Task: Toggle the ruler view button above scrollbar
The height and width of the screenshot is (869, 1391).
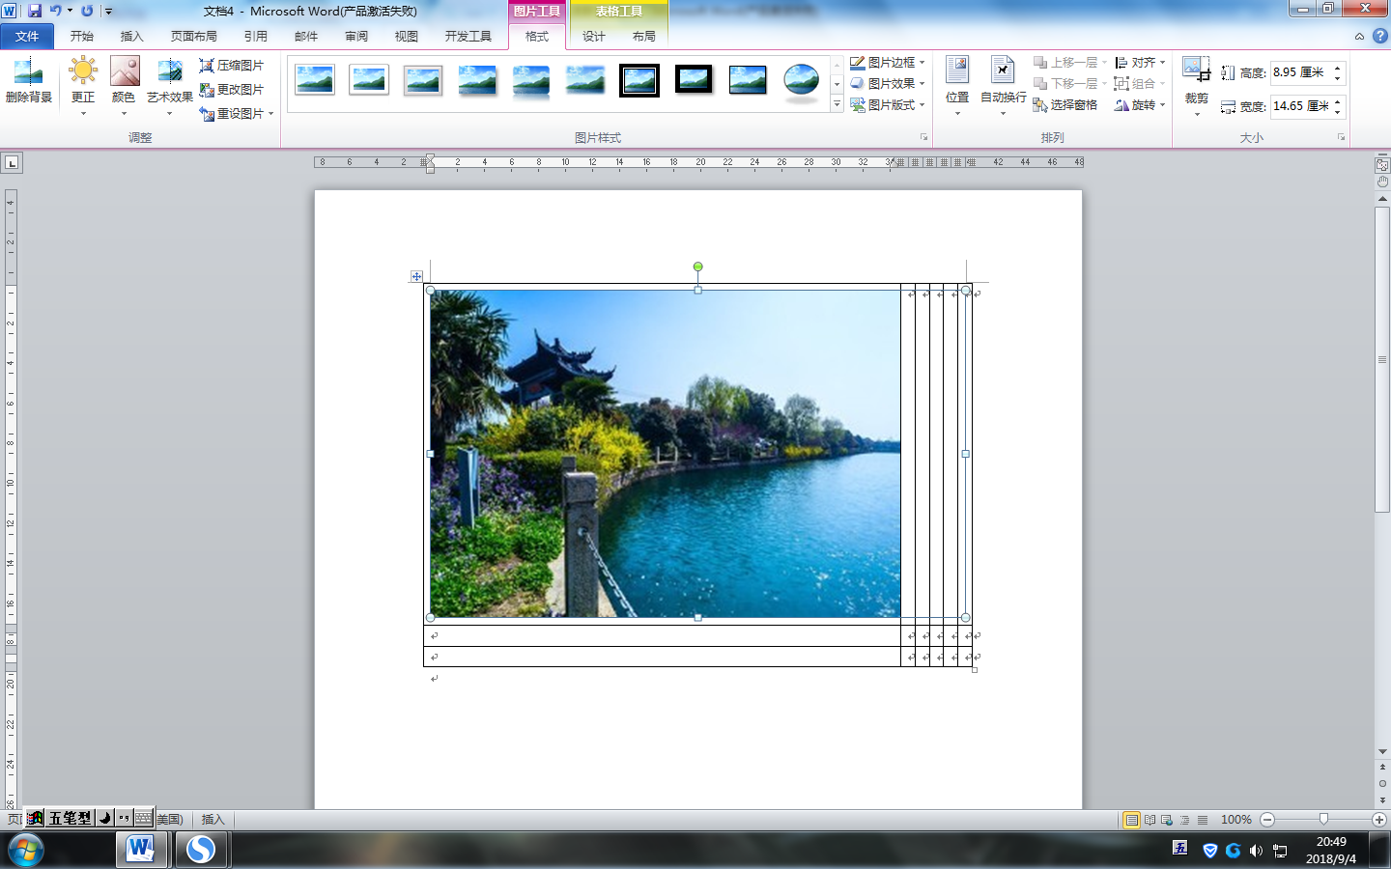Action: [1382, 165]
